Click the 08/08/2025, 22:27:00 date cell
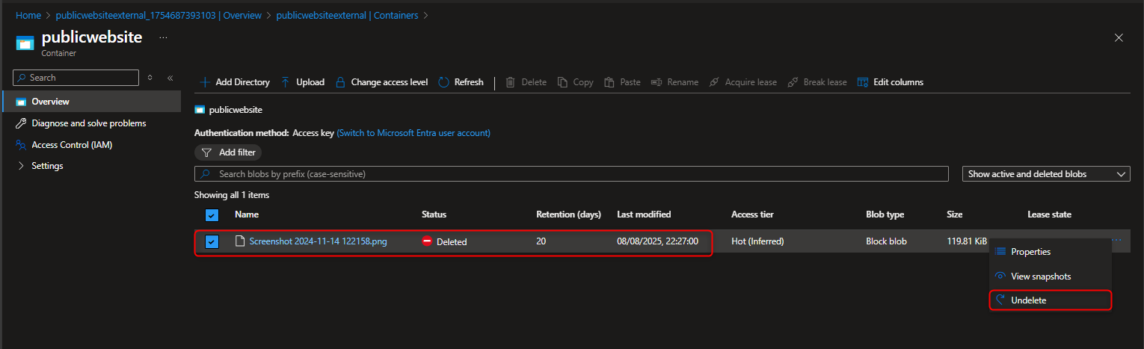This screenshot has width=1144, height=349. 657,241
